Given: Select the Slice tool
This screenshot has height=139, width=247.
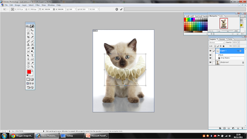Looking at the screenshot, I should (x=32, y=37).
